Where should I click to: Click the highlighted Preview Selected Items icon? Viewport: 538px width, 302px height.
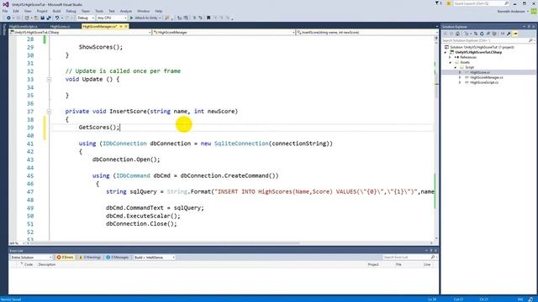point(515,34)
